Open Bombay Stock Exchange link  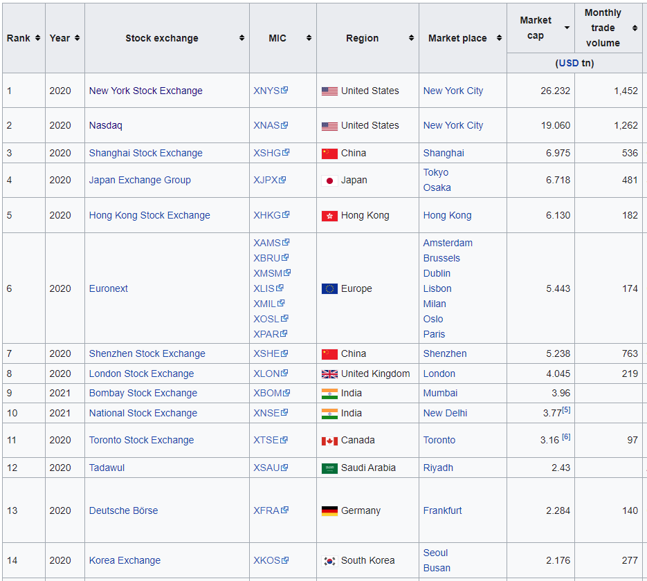pos(143,393)
